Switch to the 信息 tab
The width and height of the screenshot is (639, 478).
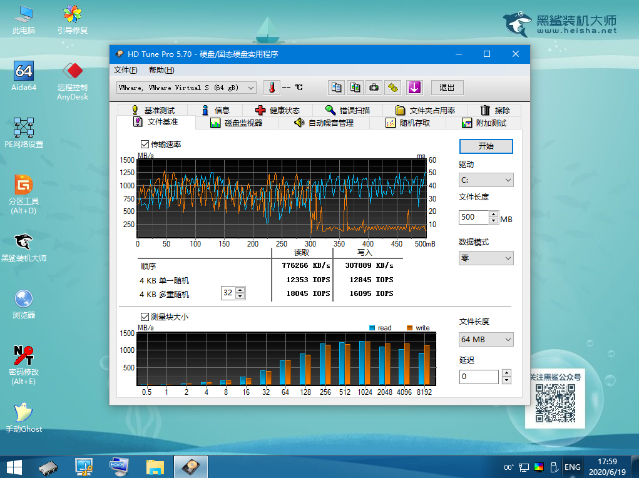(x=215, y=111)
